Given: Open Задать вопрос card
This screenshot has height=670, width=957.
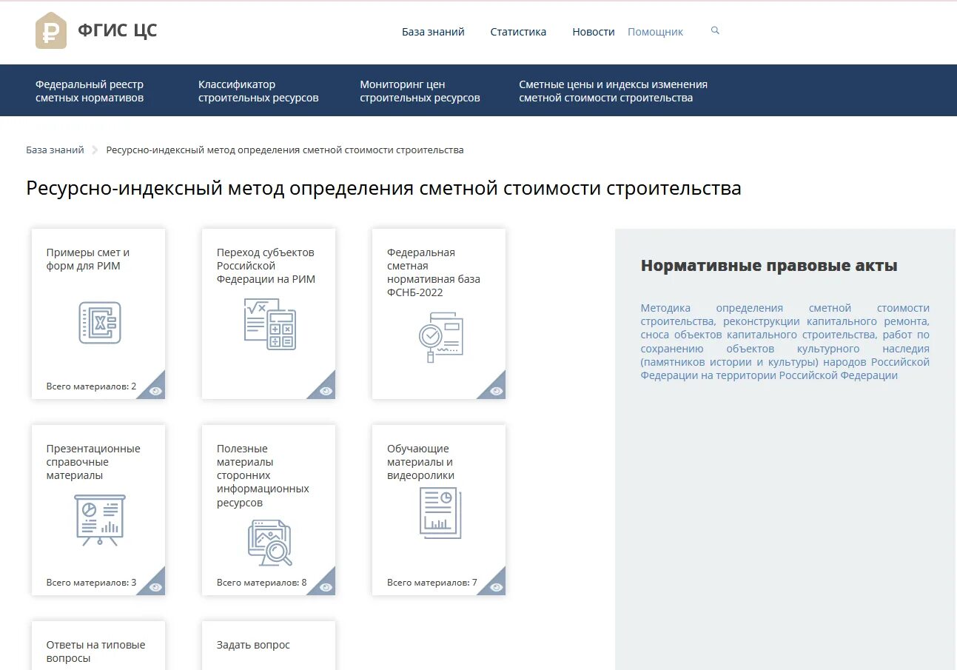Looking at the screenshot, I should (269, 646).
